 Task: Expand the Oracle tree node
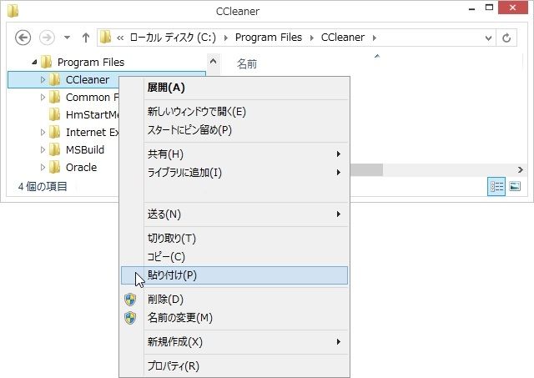click(x=43, y=167)
